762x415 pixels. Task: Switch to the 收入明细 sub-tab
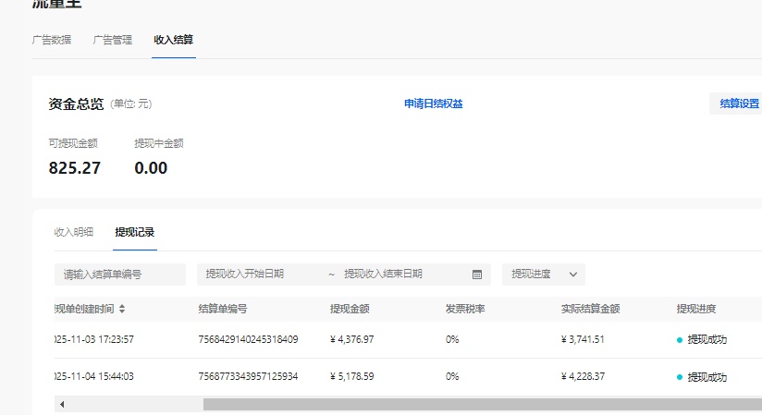74,232
